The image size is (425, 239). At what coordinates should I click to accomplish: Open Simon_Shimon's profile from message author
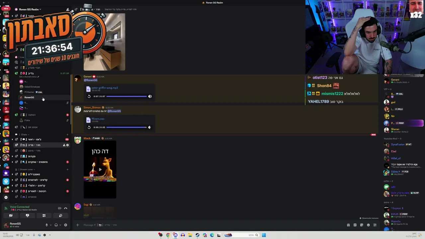point(92,108)
